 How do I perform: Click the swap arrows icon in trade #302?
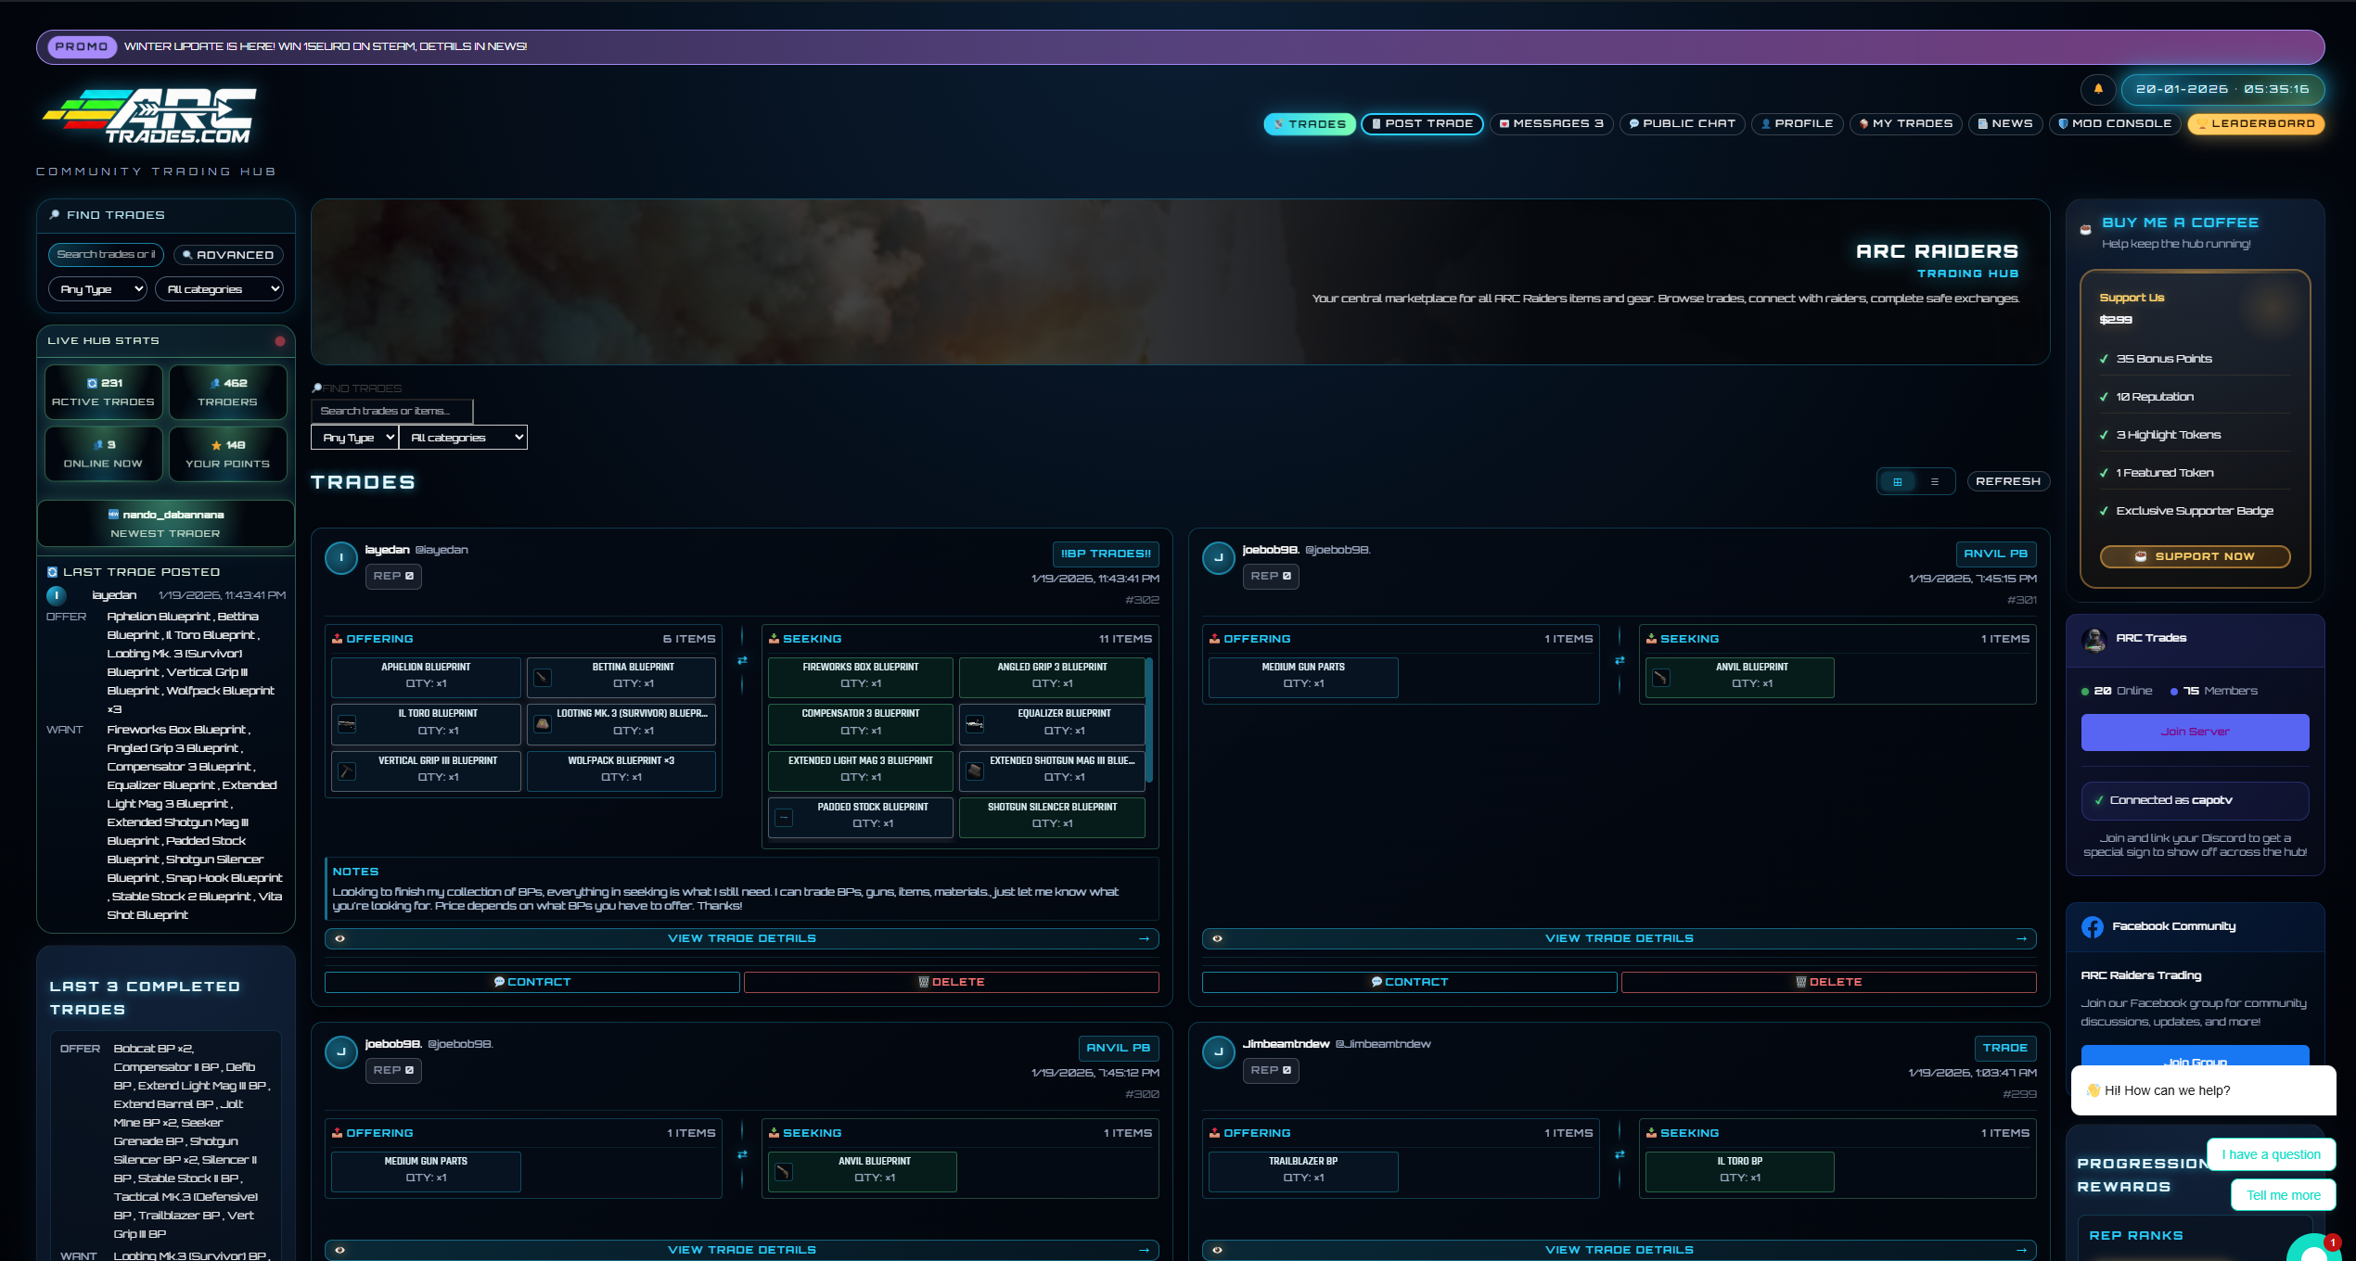point(742,660)
